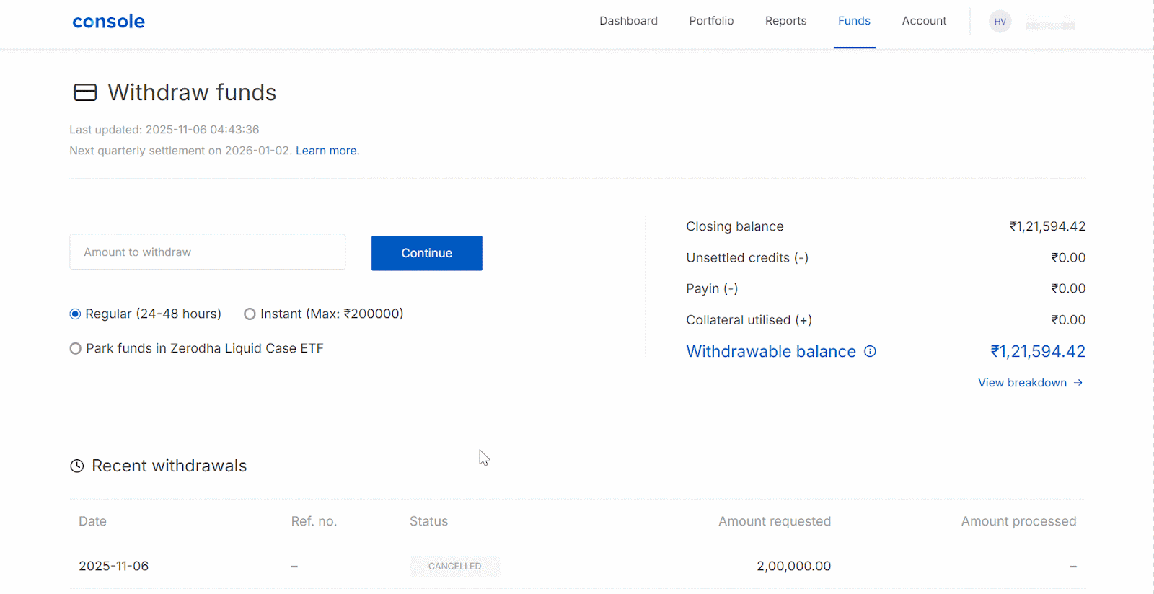Click the Date column header

pos(92,521)
